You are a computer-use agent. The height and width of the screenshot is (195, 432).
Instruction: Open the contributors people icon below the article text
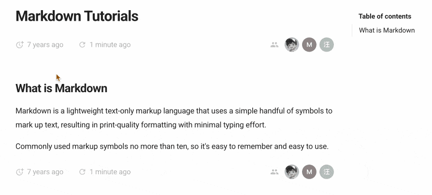tap(274, 172)
